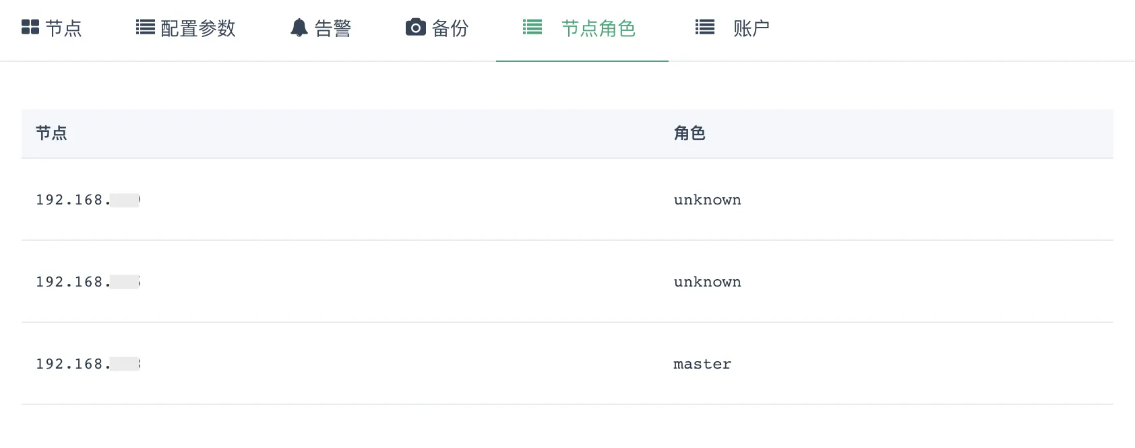Select the second 192.168 node row
The image size is (1135, 448).
click(88, 282)
